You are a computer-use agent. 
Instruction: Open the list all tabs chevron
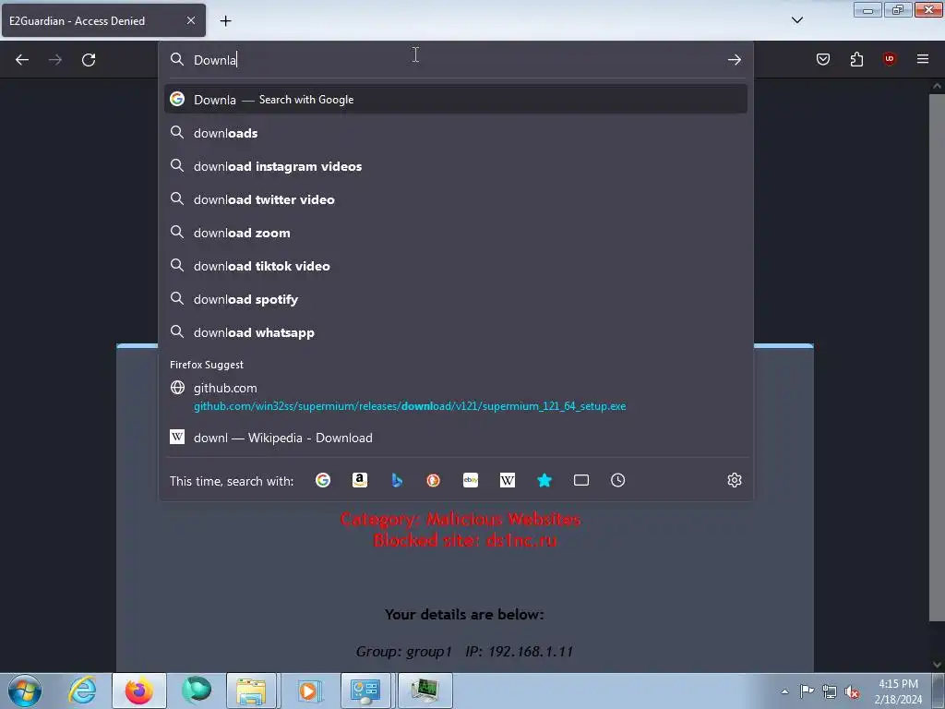click(x=796, y=20)
